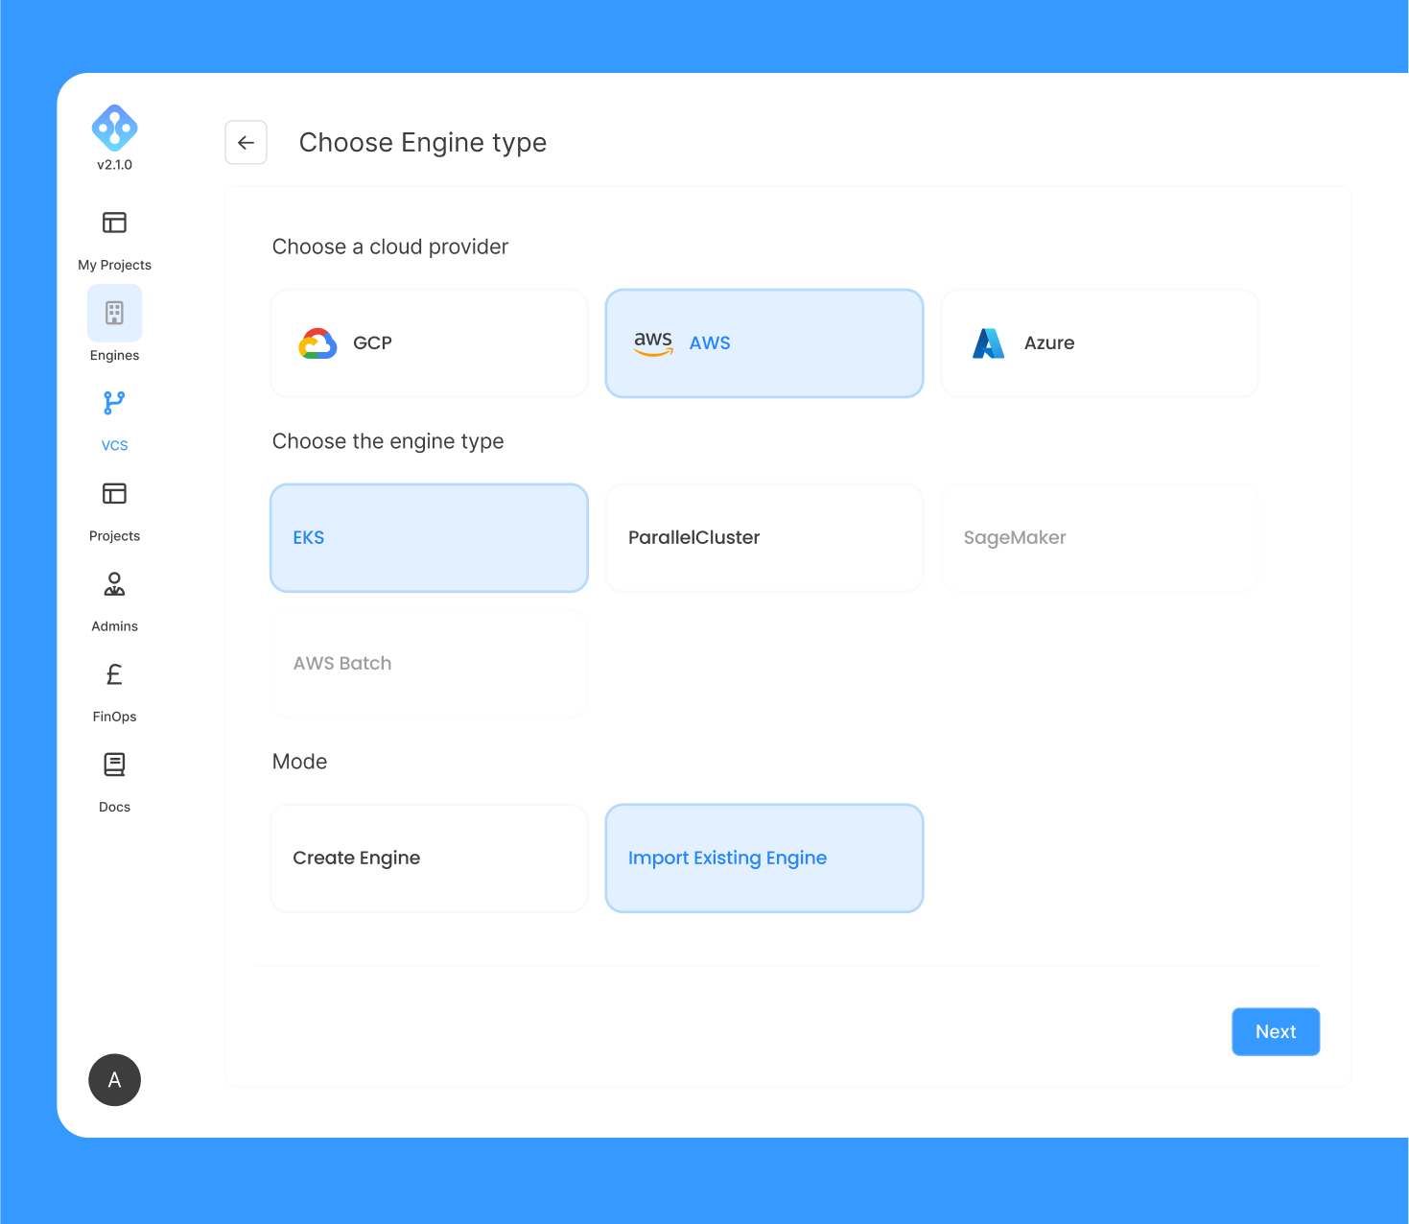This screenshot has height=1224, width=1409.
Task: Click 'Choose a cloud provider' label
Action: (390, 247)
